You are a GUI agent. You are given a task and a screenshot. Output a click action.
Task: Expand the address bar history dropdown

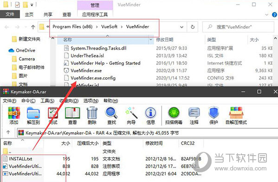click(181, 27)
